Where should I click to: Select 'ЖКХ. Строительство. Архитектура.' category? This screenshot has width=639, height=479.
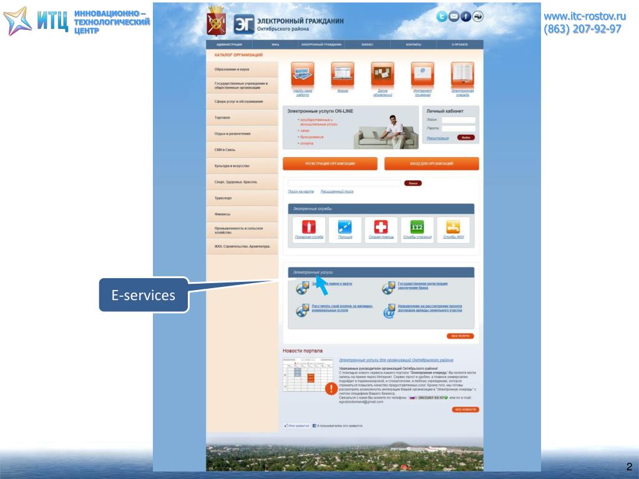click(x=242, y=246)
